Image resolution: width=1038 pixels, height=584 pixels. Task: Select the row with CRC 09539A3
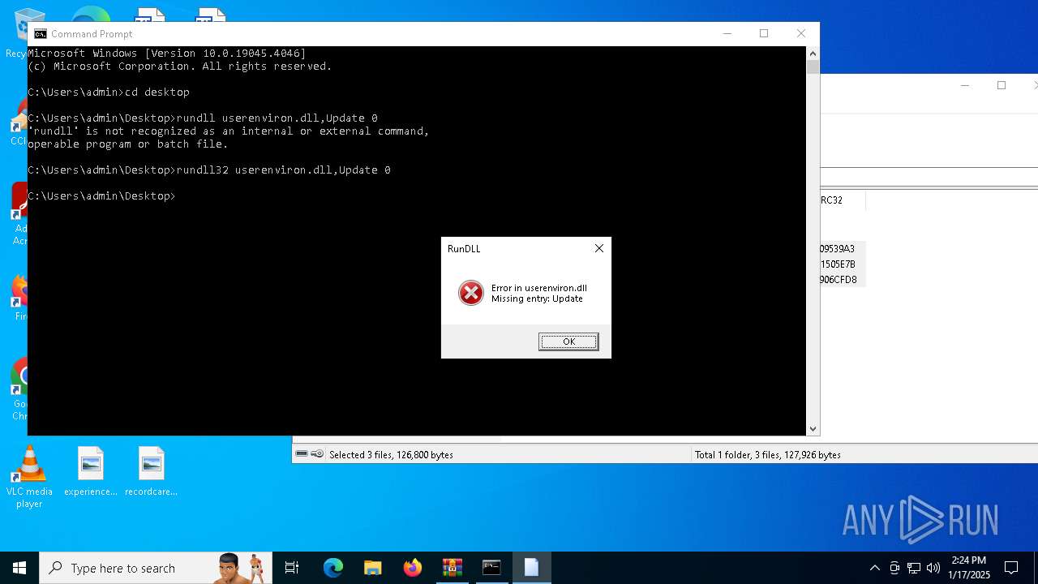click(843, 249)
